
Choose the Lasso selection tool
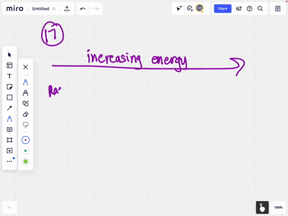pos(25,125)
